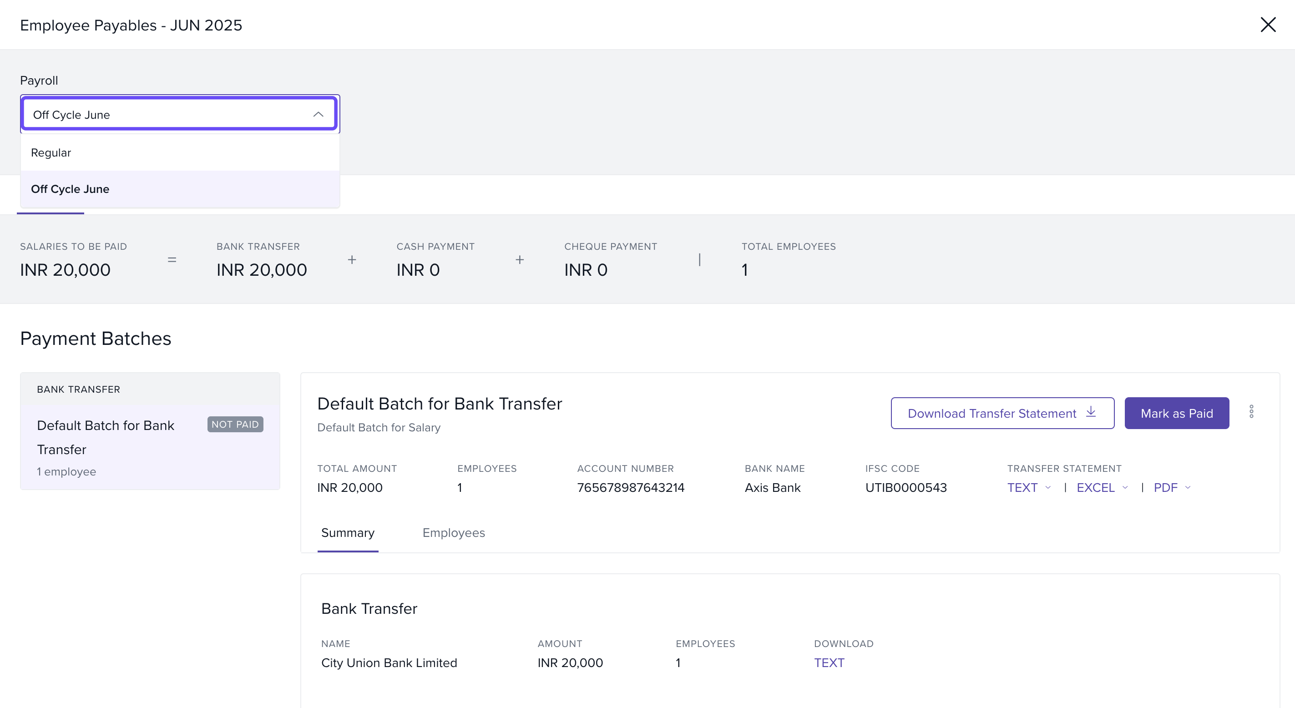Image resolution: width=1295 pixels, height=708 pixels.
Task: Click the chevron next to EXCEL
Action: (x=1125, y=487)
